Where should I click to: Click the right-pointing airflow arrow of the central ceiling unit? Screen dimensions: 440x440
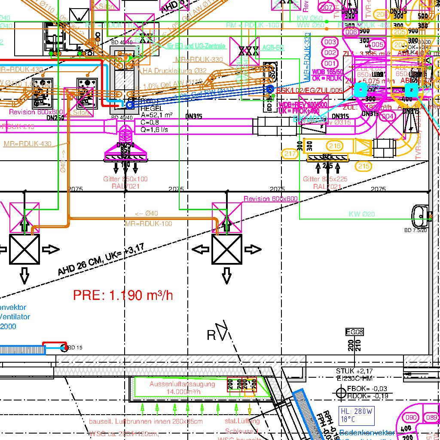point(253,249)
